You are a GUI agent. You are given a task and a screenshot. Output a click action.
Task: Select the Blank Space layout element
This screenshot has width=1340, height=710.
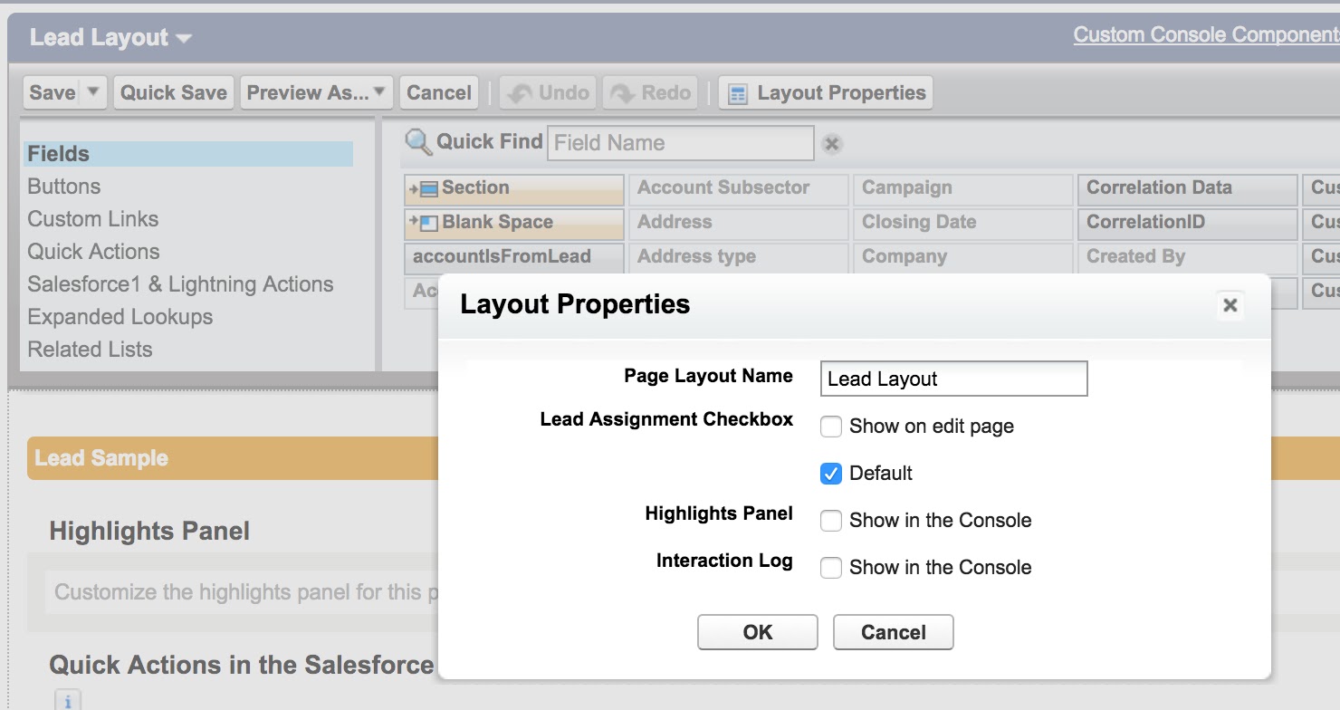click(x=512, y=223)
